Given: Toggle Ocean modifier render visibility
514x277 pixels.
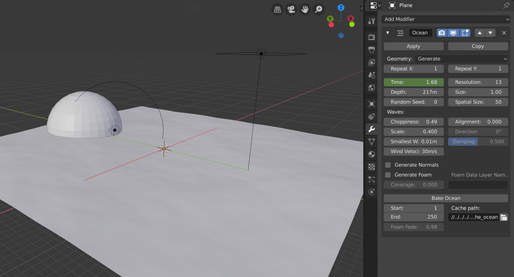Looking at the screenshot, I should pyautogui.click(x=442, y=33).
